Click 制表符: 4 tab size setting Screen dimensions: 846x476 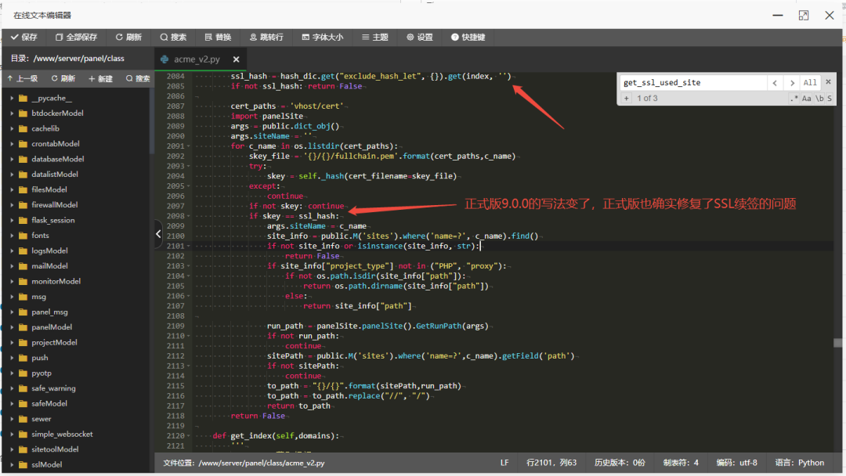coord(681,463)
